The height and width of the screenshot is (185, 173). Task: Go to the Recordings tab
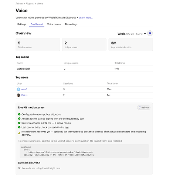71,24
